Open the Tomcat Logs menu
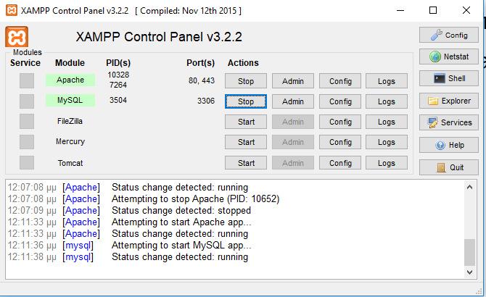Image resolution: width=486 pixels, height=297 pixels. [x=387, y=163]
